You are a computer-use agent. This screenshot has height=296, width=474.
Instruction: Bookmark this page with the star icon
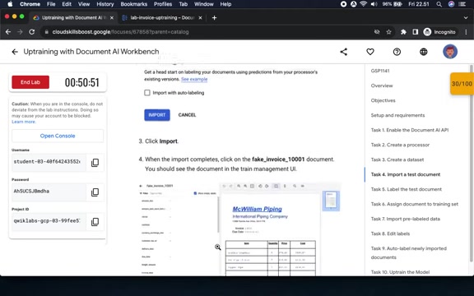[x=388, y=32]
